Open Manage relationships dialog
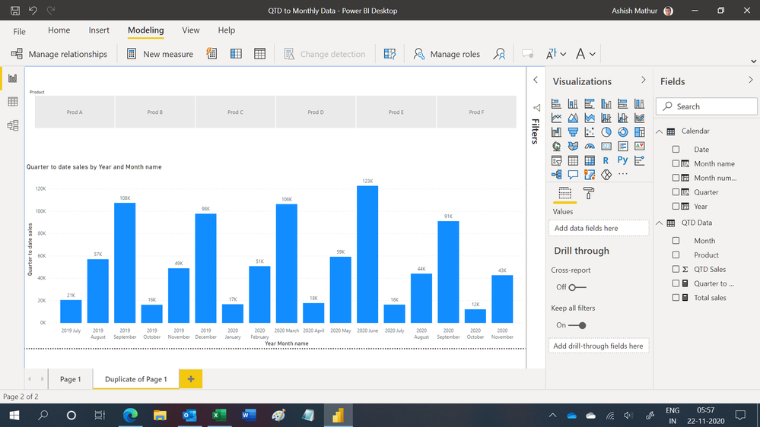760x427 pixels. 59,54
